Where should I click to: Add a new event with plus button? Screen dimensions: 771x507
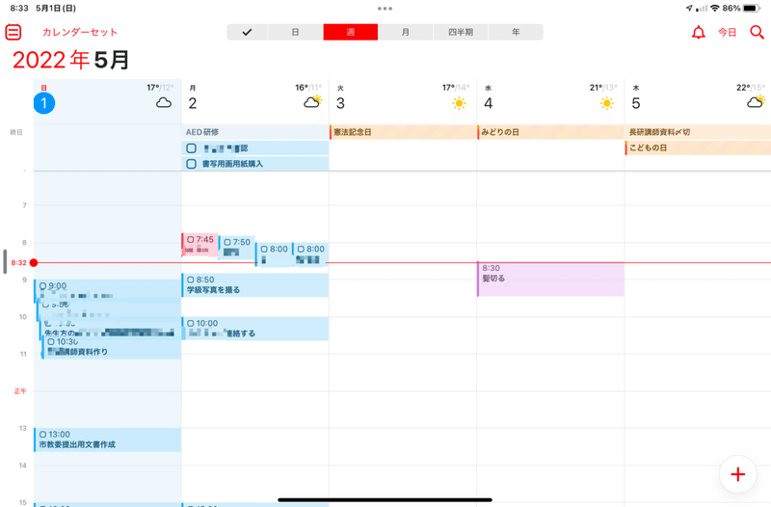pos(737,474)
